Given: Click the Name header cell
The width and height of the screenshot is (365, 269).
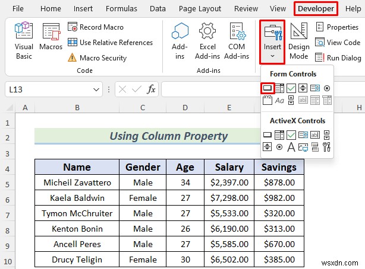Looking at the screenshot, I should coord(77,167).
